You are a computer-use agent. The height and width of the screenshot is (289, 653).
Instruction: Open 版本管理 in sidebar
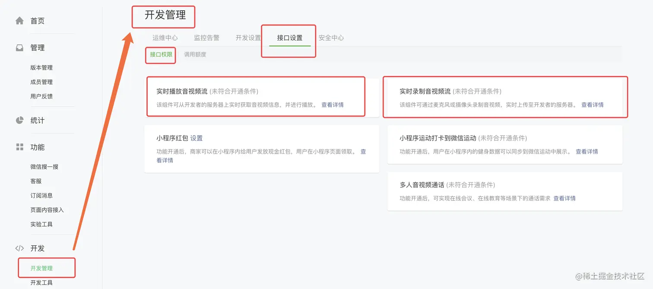[41, 68]
